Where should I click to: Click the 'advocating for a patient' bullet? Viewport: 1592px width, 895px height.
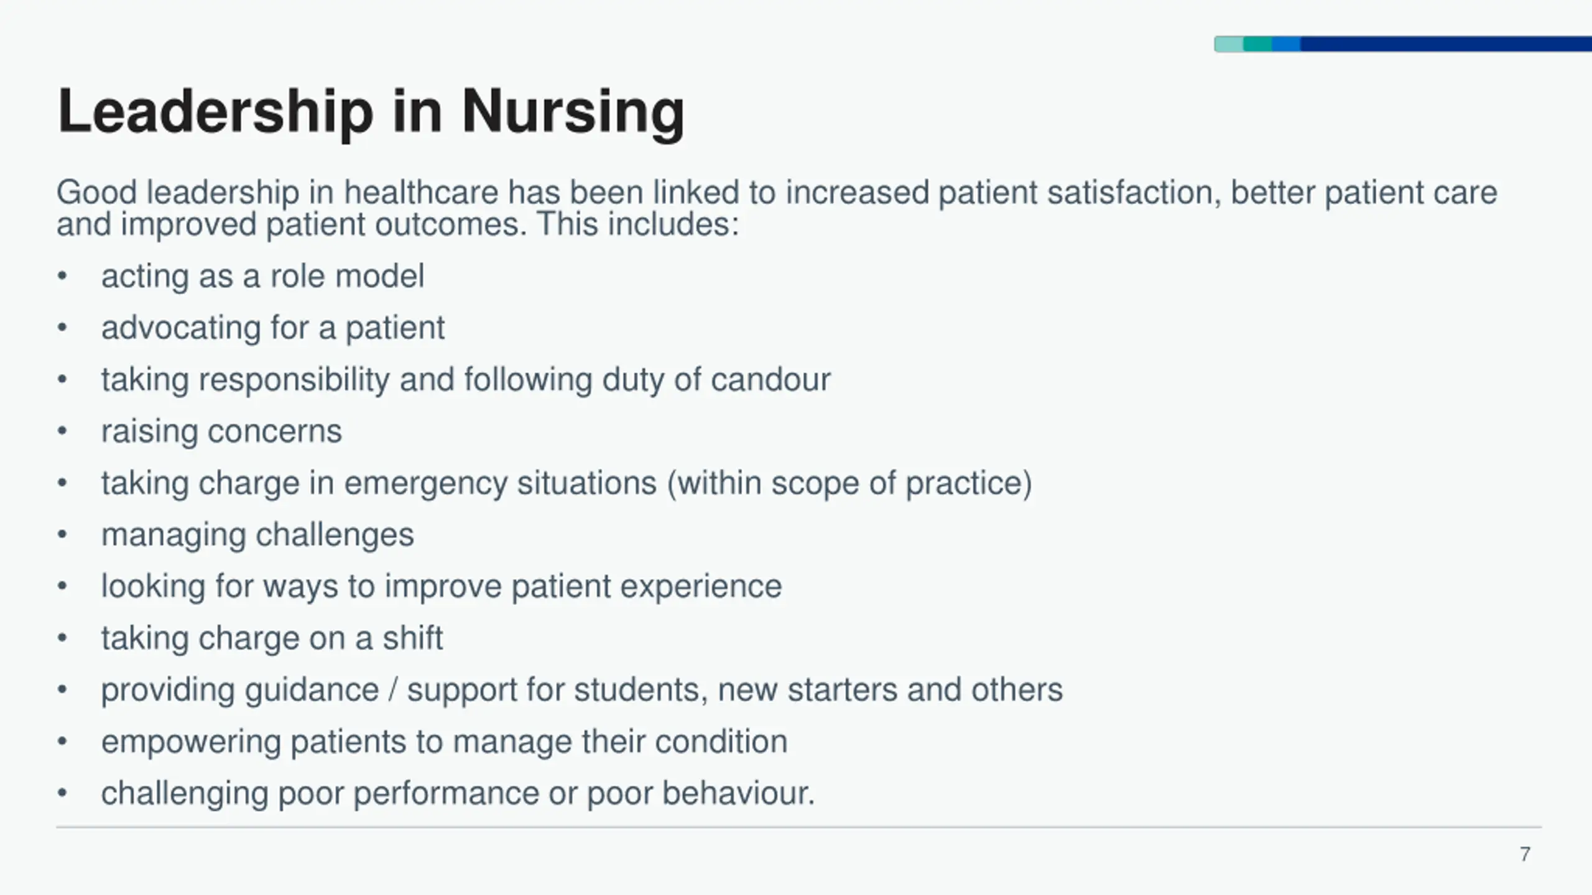[273, 328]
